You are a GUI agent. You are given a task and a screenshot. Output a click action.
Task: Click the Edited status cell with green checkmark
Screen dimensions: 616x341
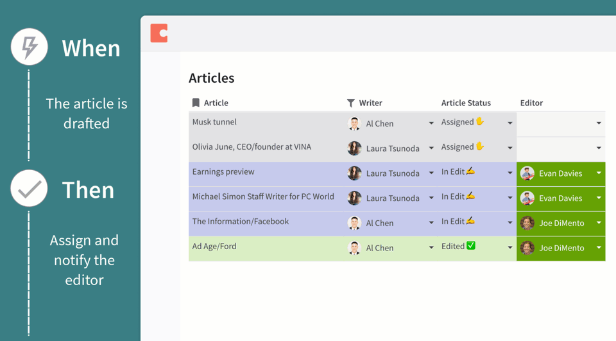(x=458, y=247)
